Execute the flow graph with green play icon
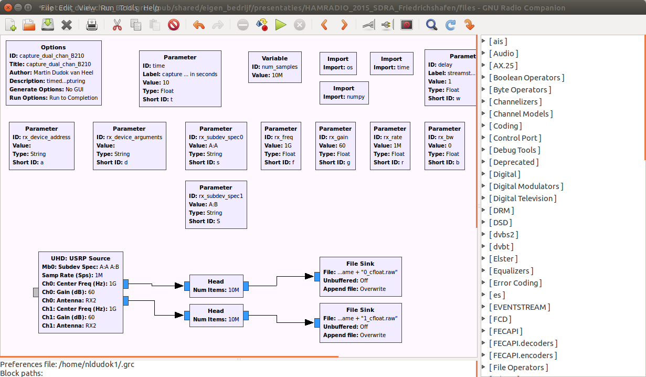This screenshot has width=646, height=377. point(281,25)
